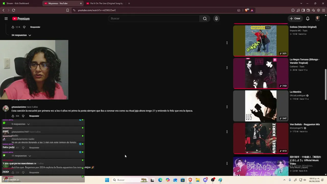
Task: Start voice search with microphone
Action: click(x=216, y=18)
